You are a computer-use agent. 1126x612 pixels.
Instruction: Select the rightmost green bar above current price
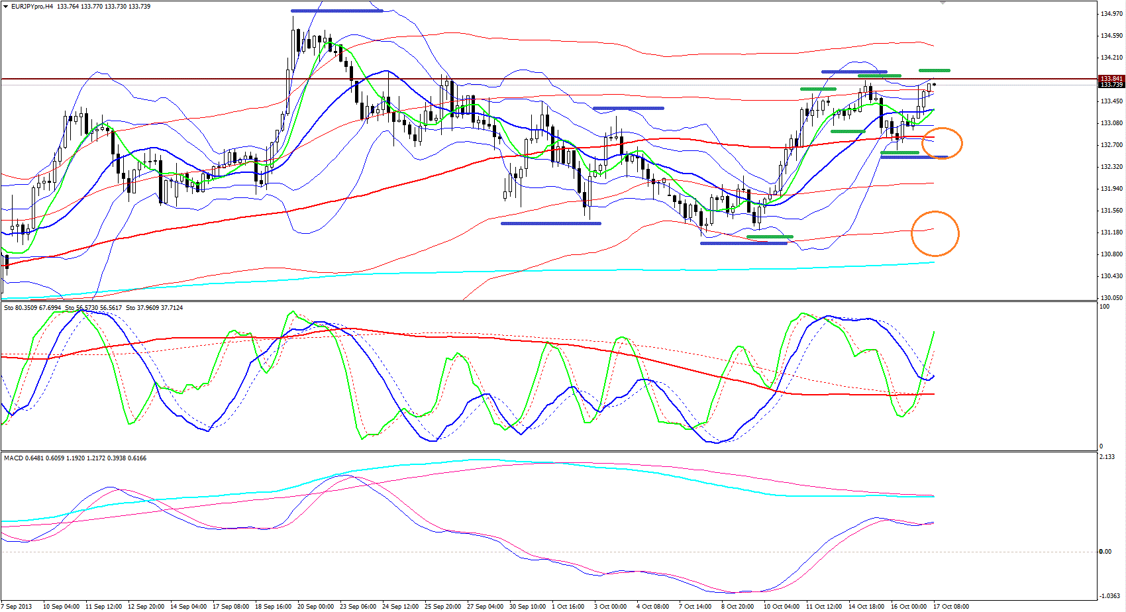pos(934,70)
